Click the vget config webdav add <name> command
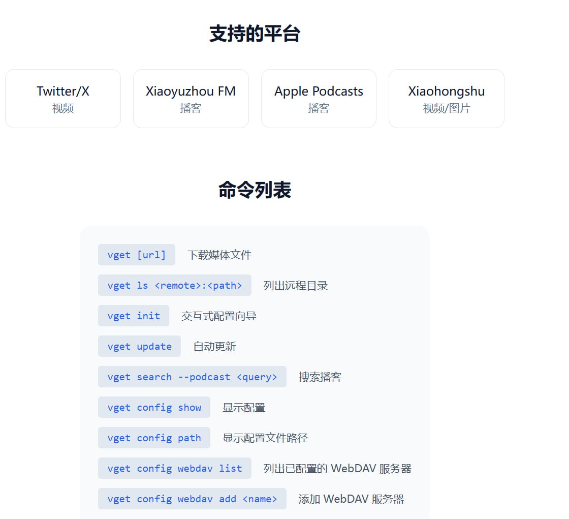The width and height of the screenshot is (569, 519). coord(192,499)
